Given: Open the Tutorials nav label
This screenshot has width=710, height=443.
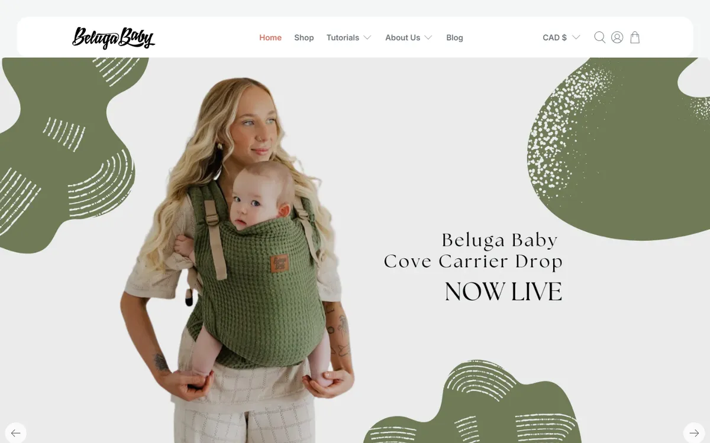Looking at the screenshot, I should tap(343, 37).
